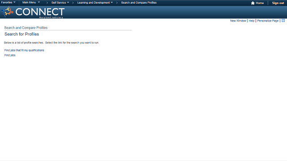The image size is (287, 161).
Task: Open the Favorites dropdown menu
Action: (x=8, y=3)
